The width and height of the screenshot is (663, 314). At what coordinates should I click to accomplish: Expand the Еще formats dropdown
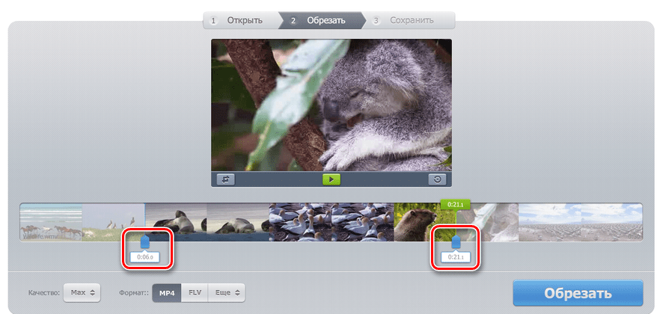point(227,292)
